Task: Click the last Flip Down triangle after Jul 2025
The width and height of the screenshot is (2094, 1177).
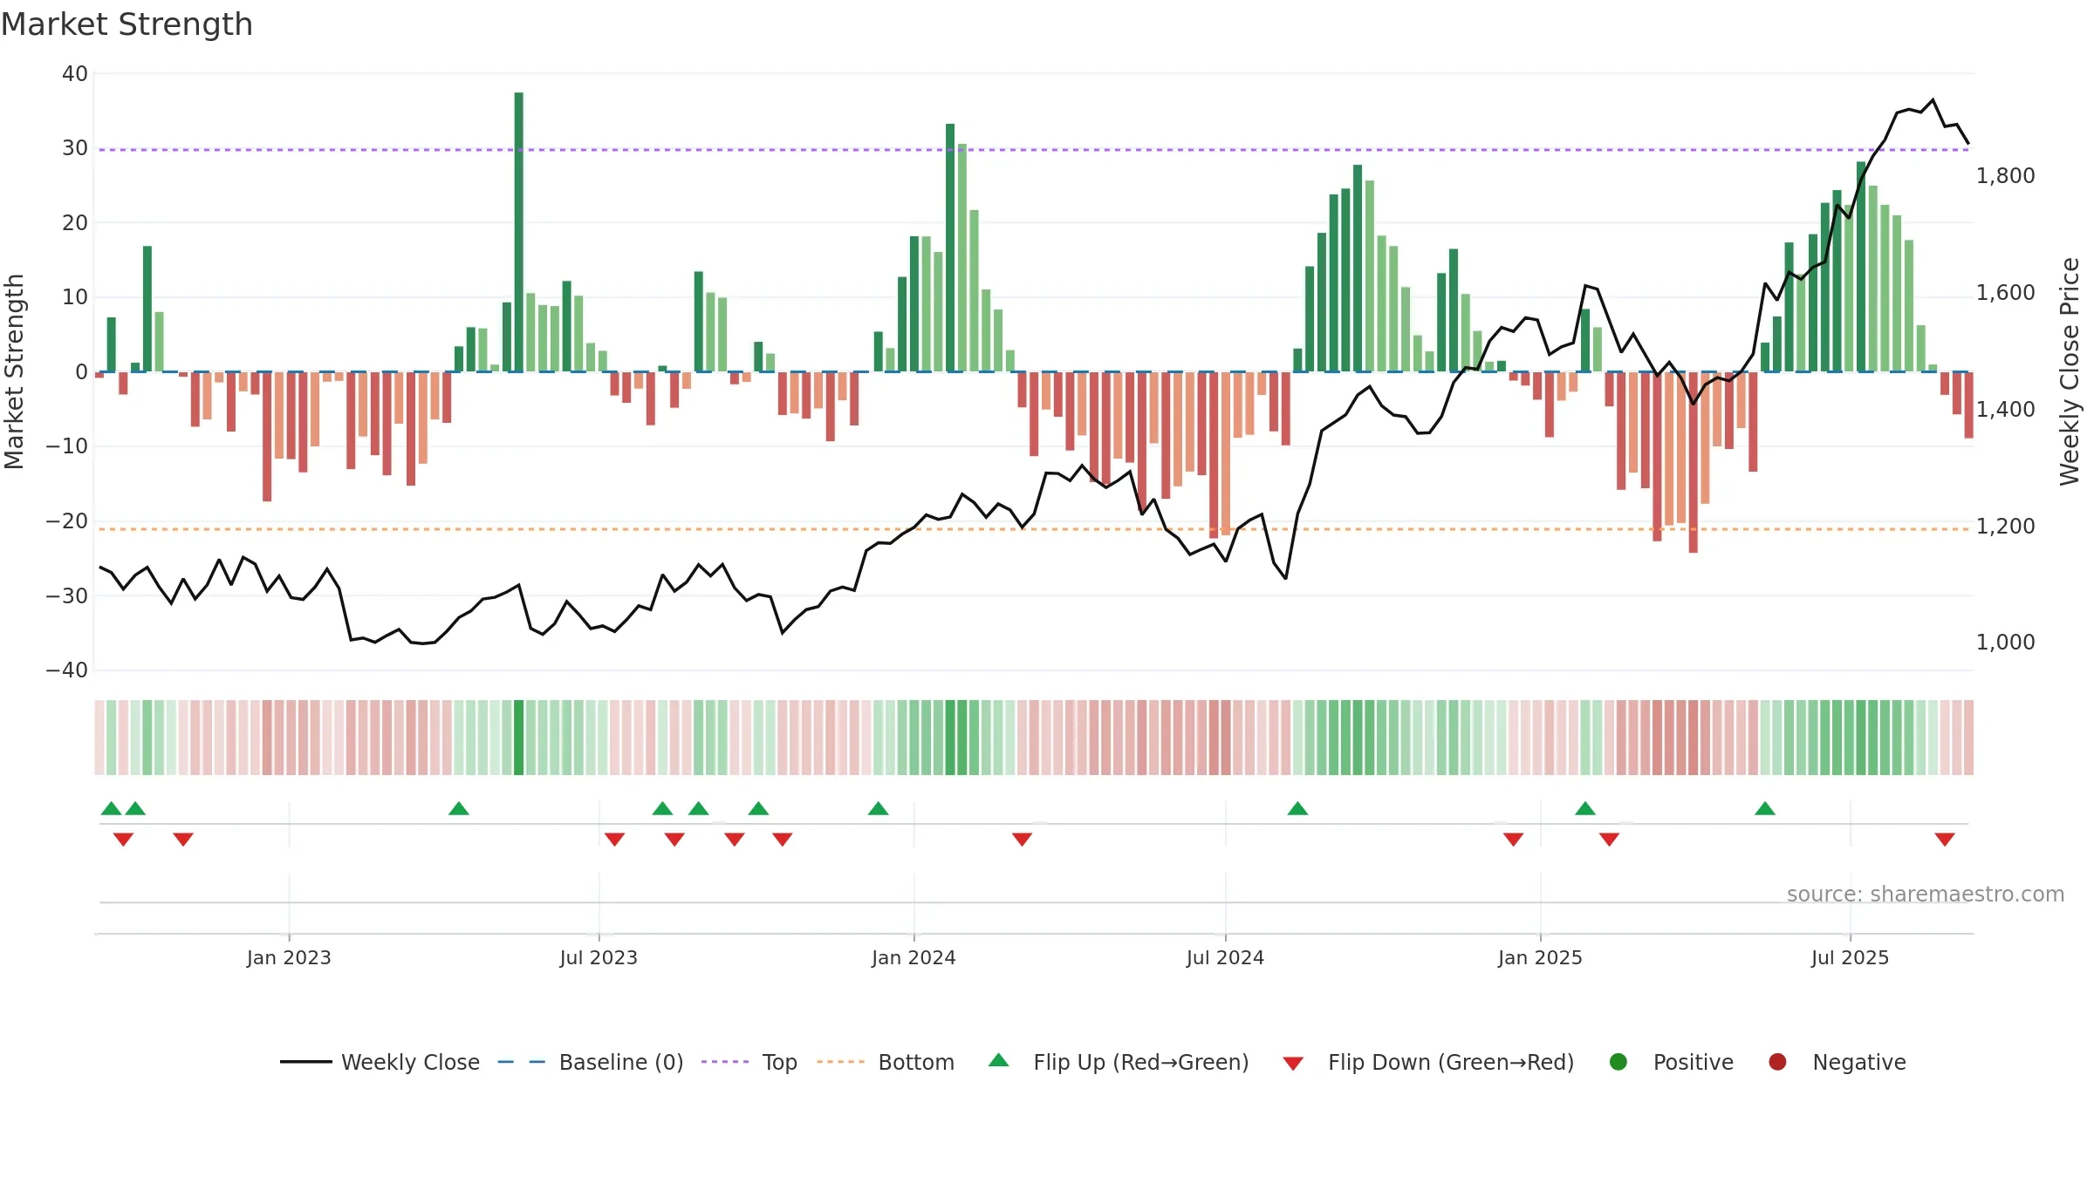Action: pos(1945,840)
